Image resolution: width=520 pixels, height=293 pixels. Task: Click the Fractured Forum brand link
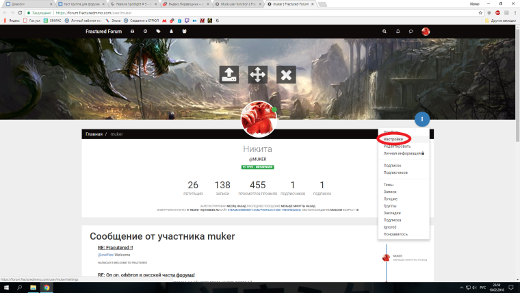[103, 31]
